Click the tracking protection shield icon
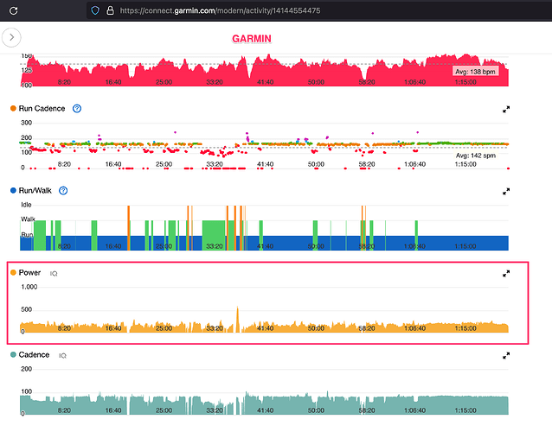Viewport: 552px width, 432px height. (x=93, y=10)
